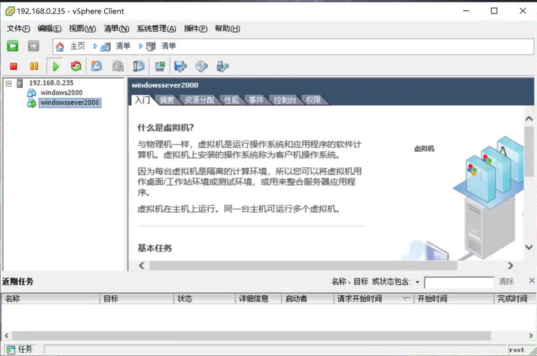Viewport: 537px width, 356px height.
Task: Click the Revert to Snapshot icon
Action: pos(118,66)
